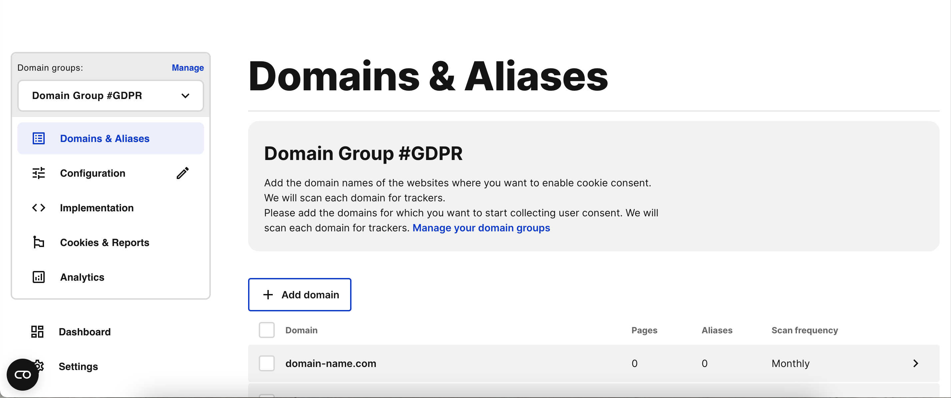The image size is (951, 398).
Task: Click the Dashboard grid icon
Action: point(37,332)
